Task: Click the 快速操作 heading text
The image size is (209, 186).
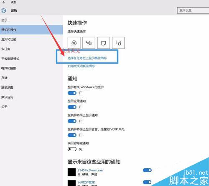Action: (77, 23)
